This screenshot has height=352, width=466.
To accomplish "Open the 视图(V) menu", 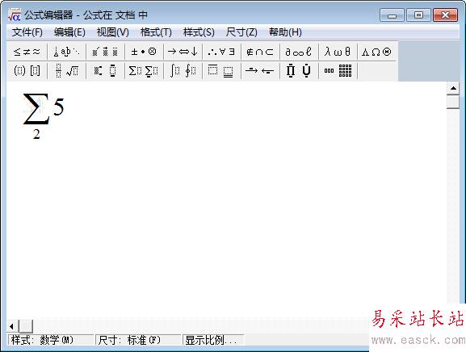I will tap(112, 32).
